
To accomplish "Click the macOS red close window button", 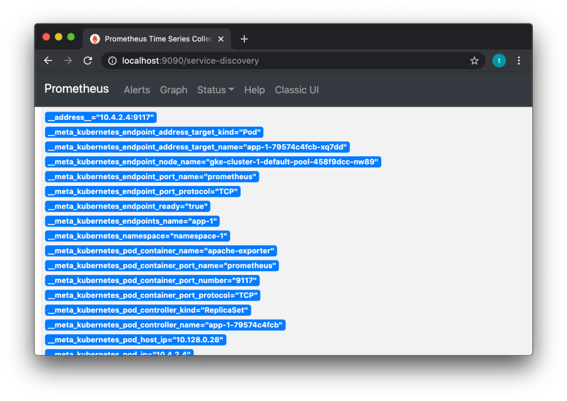I will [46, 37].
